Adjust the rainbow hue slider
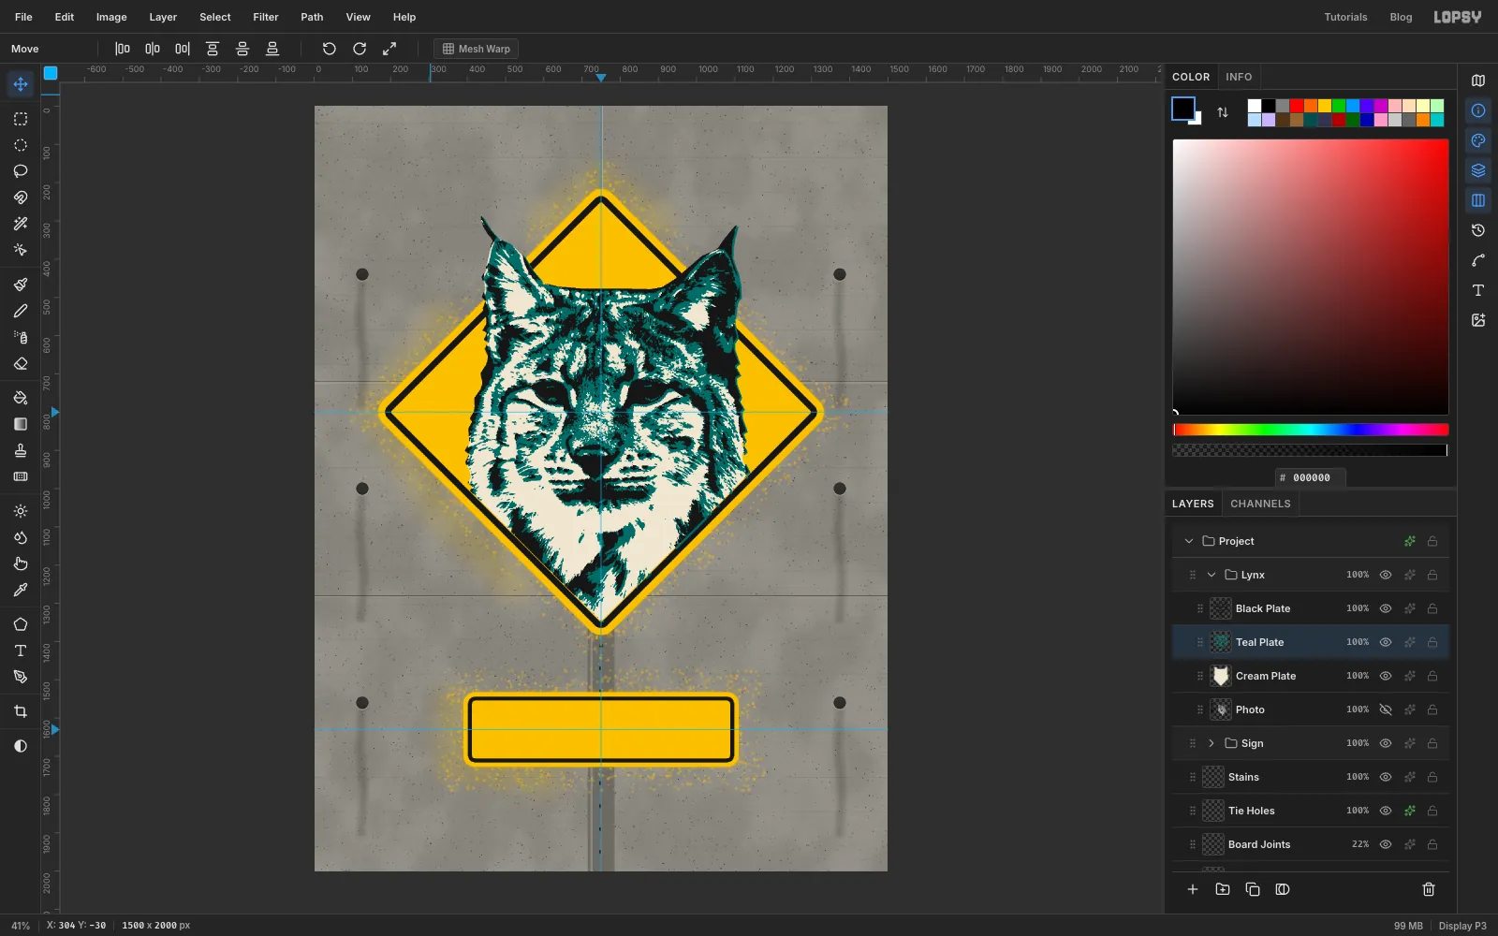Viewport: 1498px width, 936px height. pos(1311,430)
